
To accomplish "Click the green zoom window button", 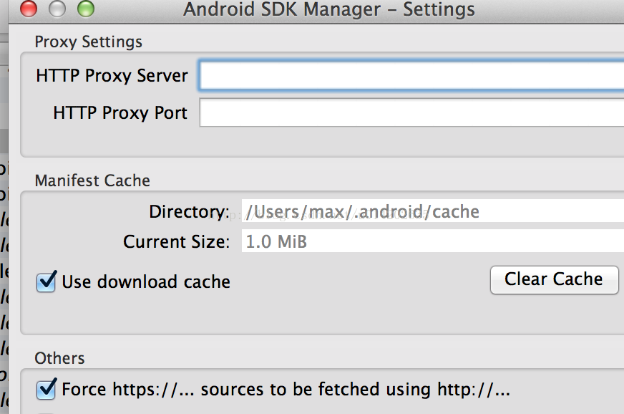I will pos(86,9).
